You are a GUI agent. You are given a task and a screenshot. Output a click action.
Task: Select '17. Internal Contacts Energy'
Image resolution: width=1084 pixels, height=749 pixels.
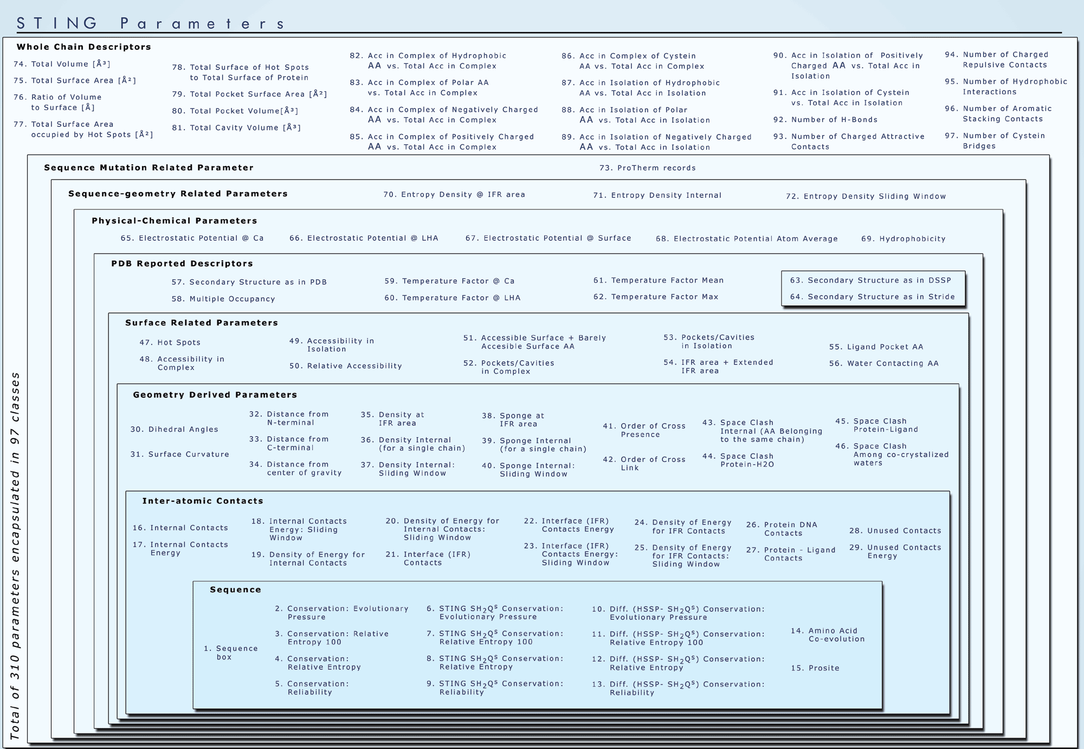tap(180, 548)
